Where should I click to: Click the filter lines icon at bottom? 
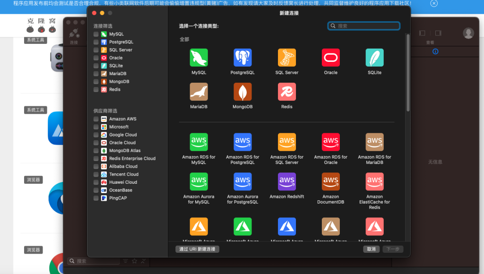point(125,261)
